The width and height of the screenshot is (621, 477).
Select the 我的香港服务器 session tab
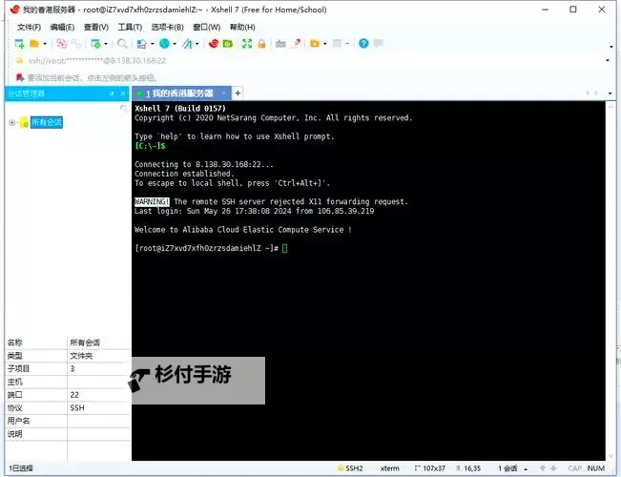coord(179,93)
